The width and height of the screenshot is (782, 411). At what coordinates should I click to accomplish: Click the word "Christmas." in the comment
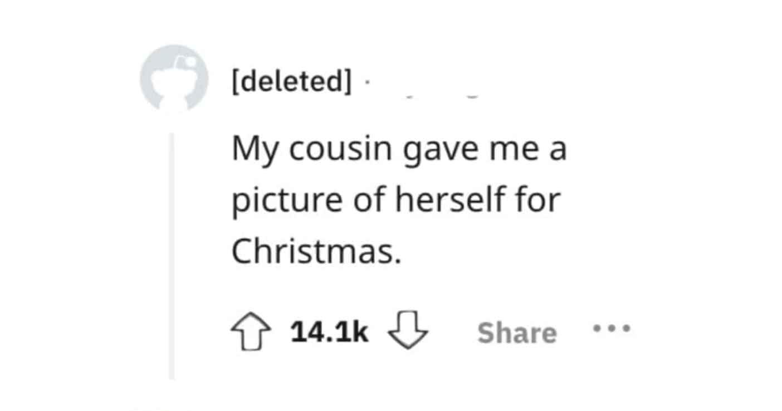316,252
